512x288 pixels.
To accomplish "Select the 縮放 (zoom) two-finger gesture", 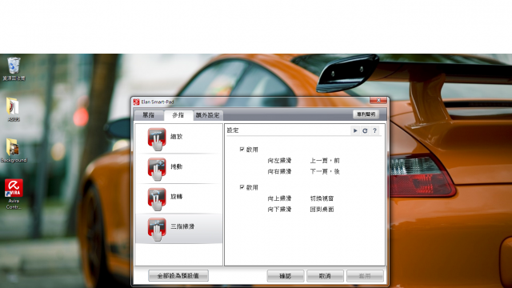I will click(178, 138).
